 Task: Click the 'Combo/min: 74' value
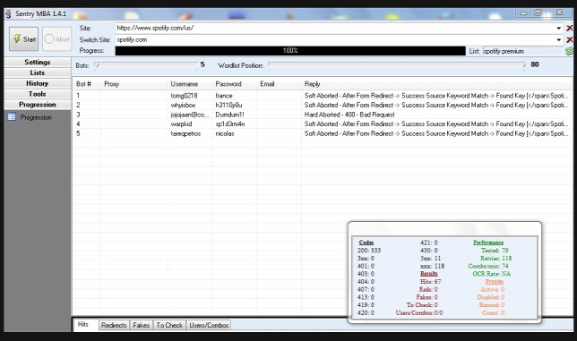pos(488,266)
